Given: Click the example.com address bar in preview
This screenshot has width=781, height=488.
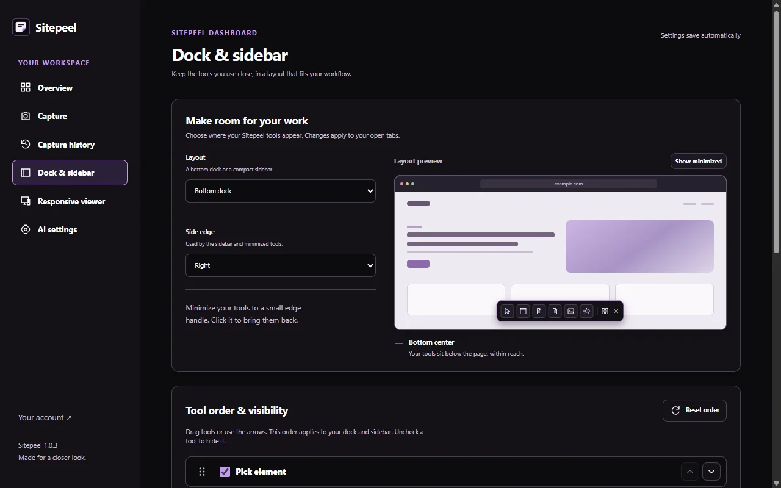Looking at the screenshot, I should 568,184.
